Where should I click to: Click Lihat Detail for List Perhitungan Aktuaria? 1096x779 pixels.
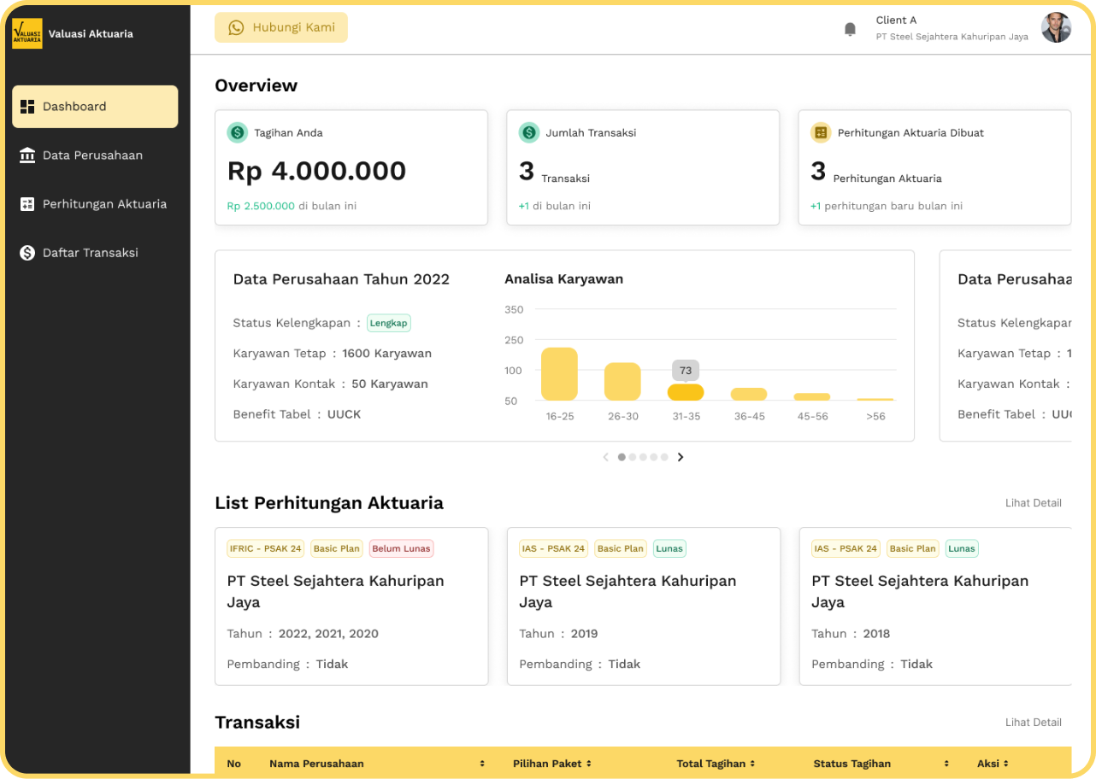coord(1033,503)
